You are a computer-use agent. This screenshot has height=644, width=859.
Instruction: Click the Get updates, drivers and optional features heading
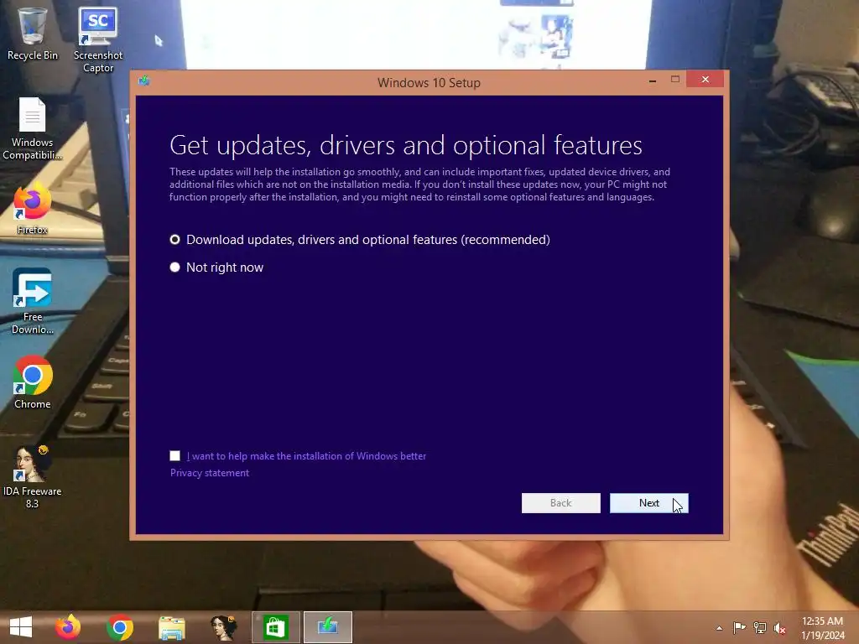[406, 146]
